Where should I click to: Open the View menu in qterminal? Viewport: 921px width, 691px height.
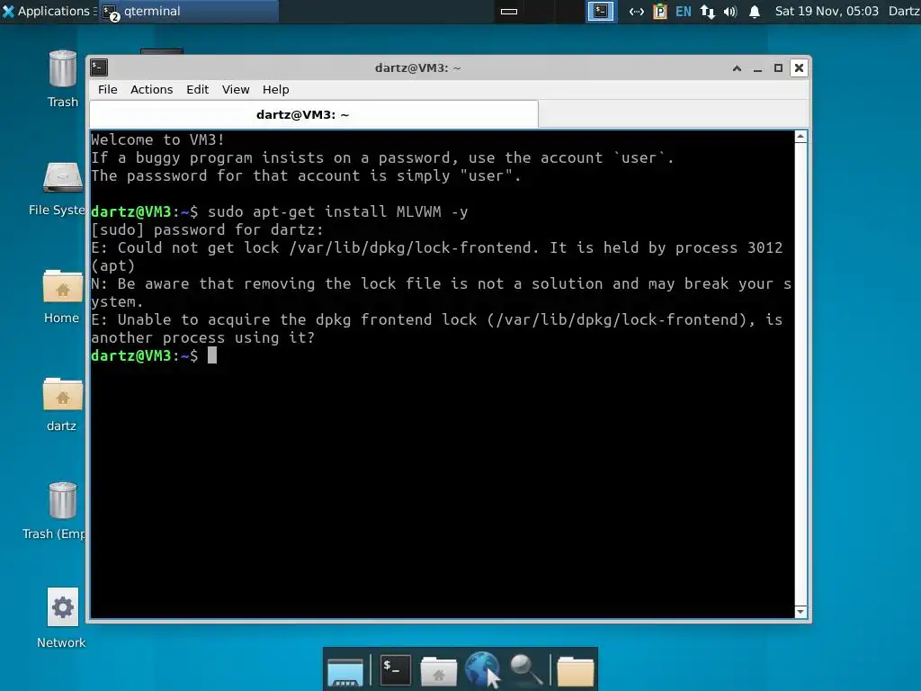click(236, 89)
